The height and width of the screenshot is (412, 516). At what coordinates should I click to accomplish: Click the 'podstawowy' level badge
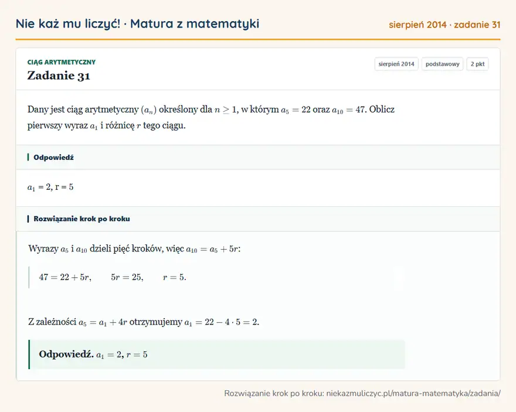(442, 64)
